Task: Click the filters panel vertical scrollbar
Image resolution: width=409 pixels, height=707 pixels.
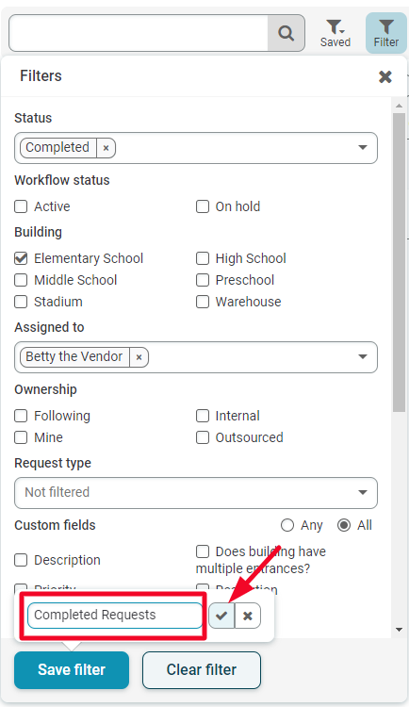Action: tap(399, 261)
